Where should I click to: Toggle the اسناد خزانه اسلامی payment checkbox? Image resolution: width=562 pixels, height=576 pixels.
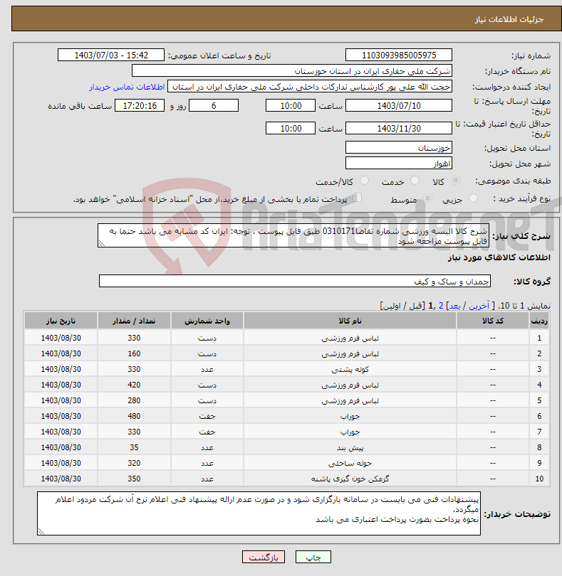pos(357,198)
